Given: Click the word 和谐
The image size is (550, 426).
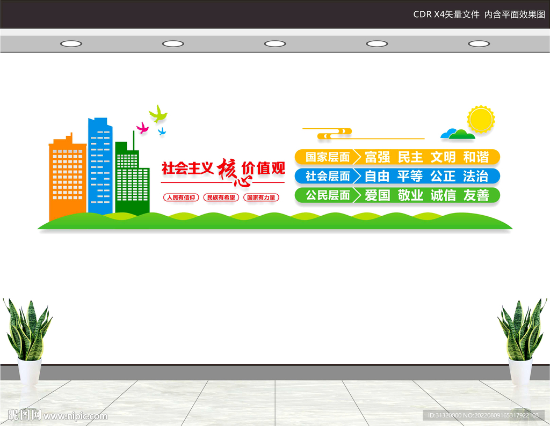Looking at the screenshot, I should 476,157.
